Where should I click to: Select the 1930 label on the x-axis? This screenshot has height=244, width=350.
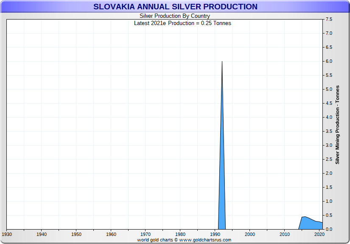pyautogui.click(x=7, y=234)
